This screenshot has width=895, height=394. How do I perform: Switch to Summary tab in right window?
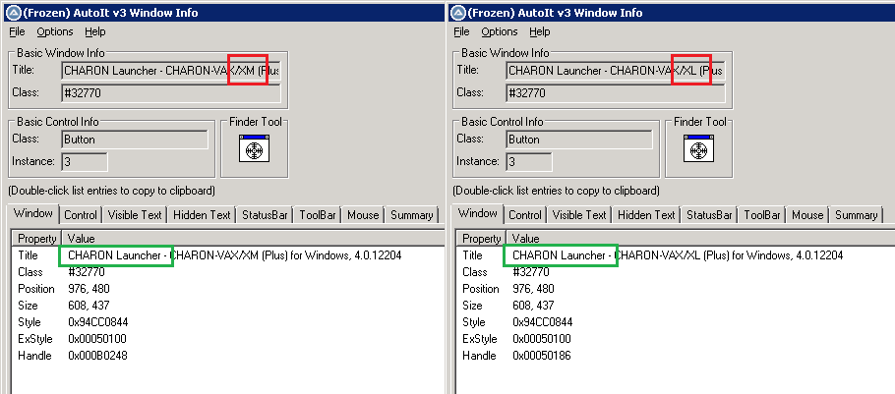click(x=857, y=215)
